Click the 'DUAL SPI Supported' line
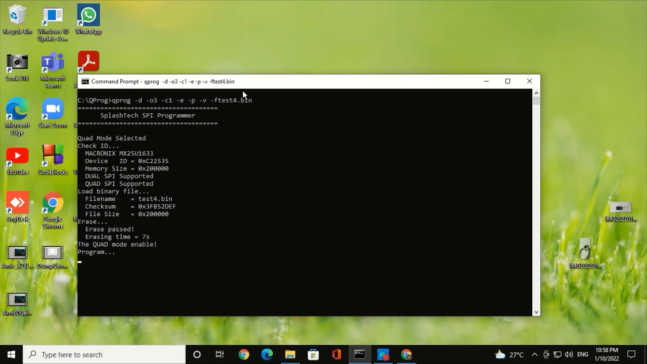This screenshot has width=647, height=364. click(x=119, y=176)
